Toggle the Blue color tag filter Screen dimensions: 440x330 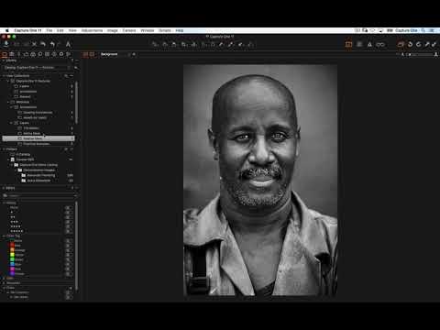tap(68, 264)
